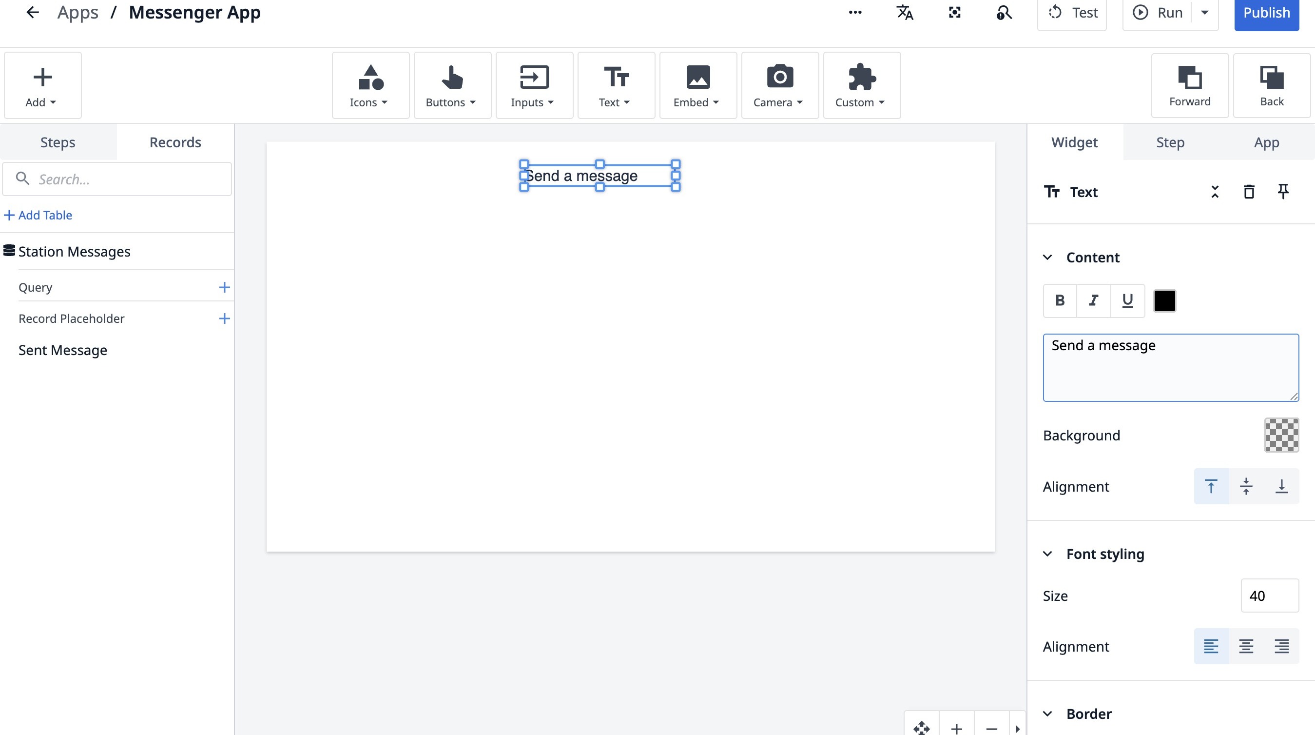Click the font Size input field
Viewport: 1315px width, 735px height.
pyautogui.click(x=1269, y=596)
